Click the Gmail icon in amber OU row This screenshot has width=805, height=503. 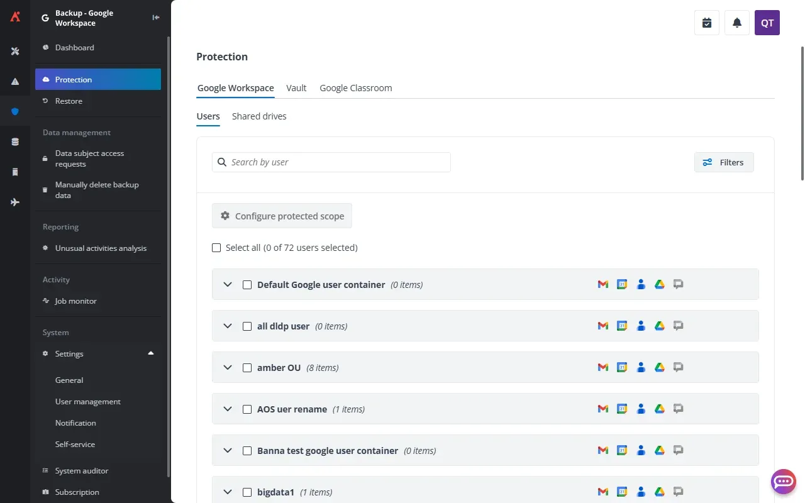click(x=602, y=367)
